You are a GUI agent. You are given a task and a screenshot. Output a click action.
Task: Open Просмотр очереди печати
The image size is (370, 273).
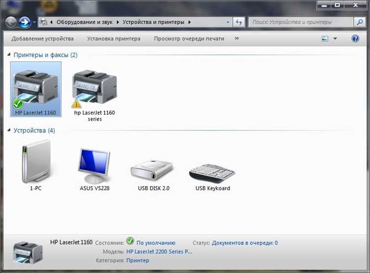189,39
